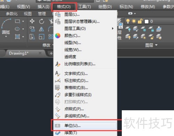Choose 文字样式(S)... menu entry

click(x=85, y=73)
